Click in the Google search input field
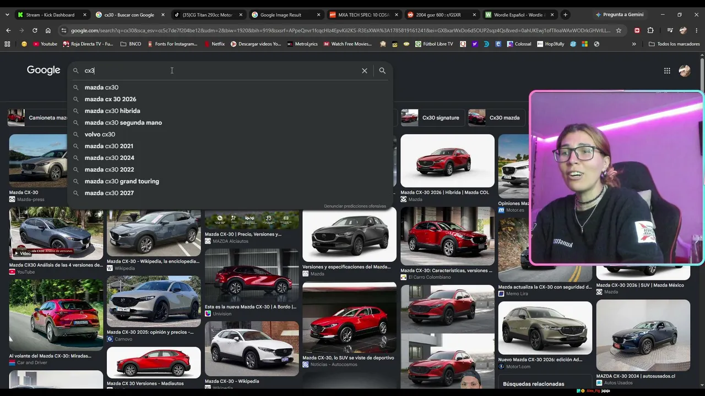705x396 pixels. pyautogui.click(x=220, y=70)
